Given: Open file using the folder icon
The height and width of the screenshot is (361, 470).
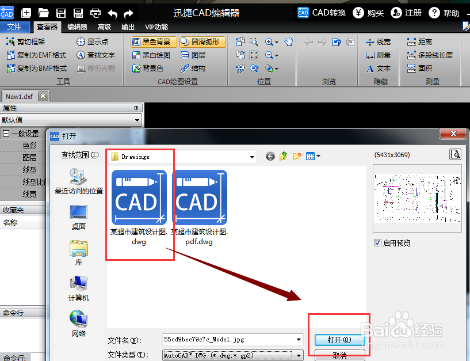Looking at the screenshot, I should click(x=44, y=13).
